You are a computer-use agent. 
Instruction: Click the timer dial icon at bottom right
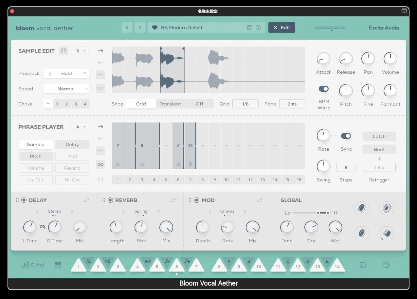pos(386,265)
